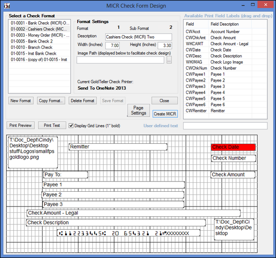The width and height of the screenshot is (276, 258).
Task: Click the User defined text field
Action: click(x=225, y=126)
